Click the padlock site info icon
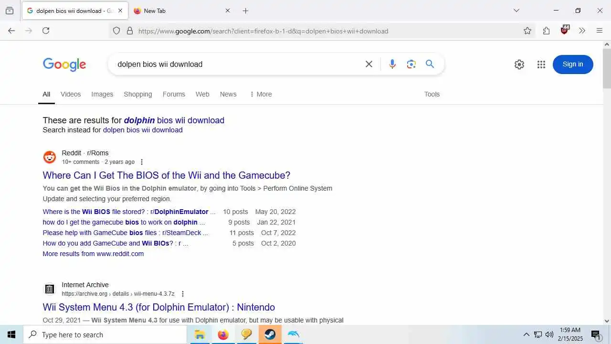This screenshot has height=344, width=611. click(129, 31)
